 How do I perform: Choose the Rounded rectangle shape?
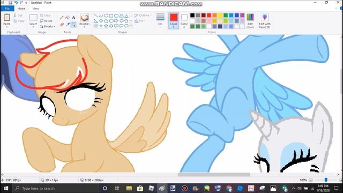click(116, 16)
